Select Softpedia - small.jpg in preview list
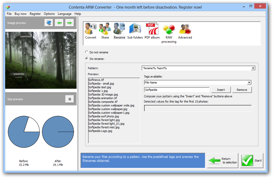The width and height of the screenshot is (273, 178). pos(101,84)
